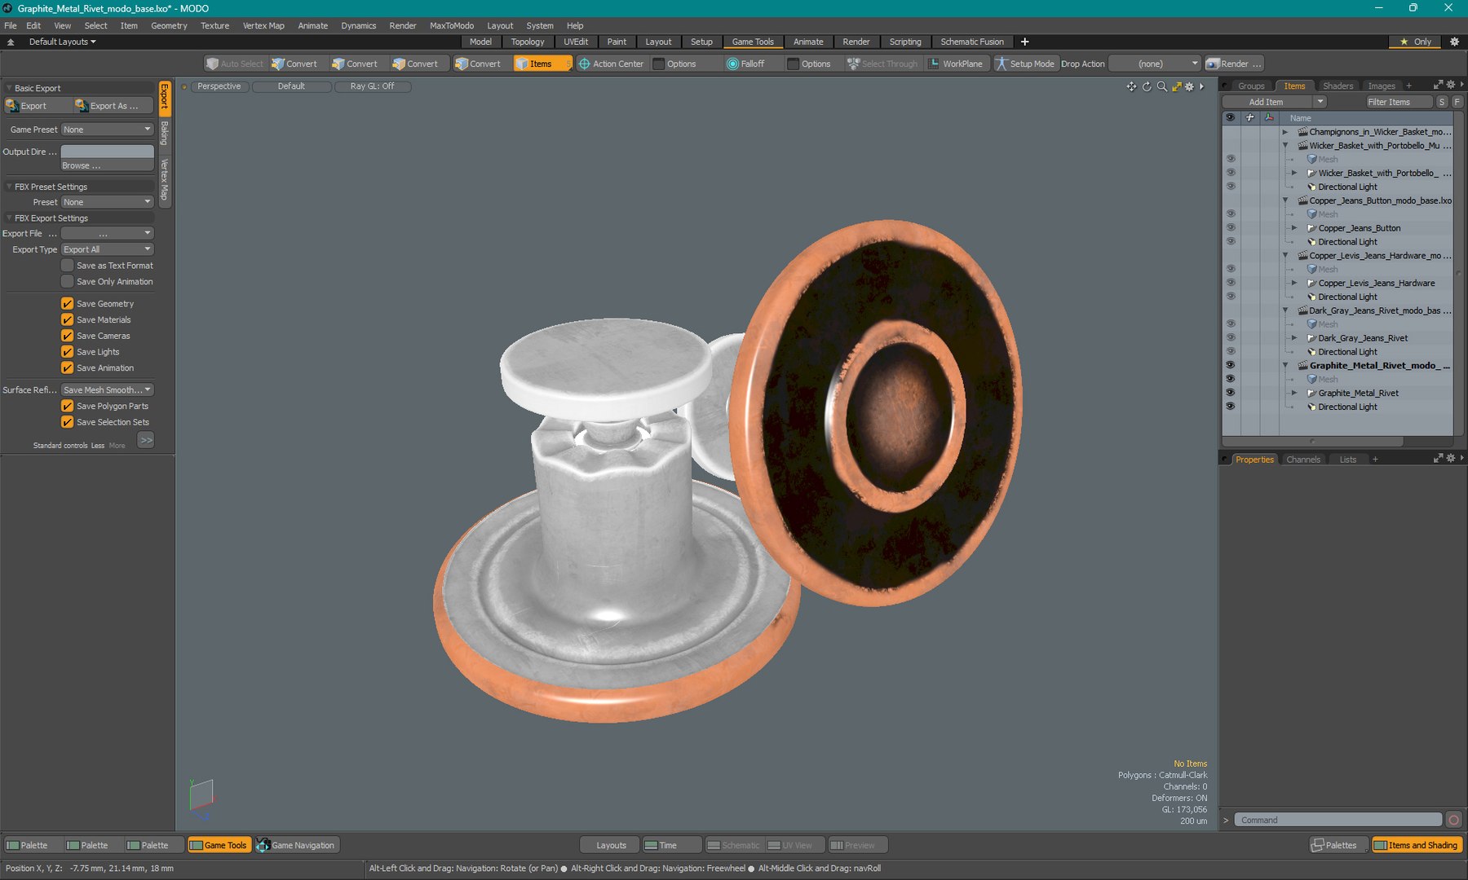Open the Export Type dropdown
The image size is (1468, 880).
point(107,249)
